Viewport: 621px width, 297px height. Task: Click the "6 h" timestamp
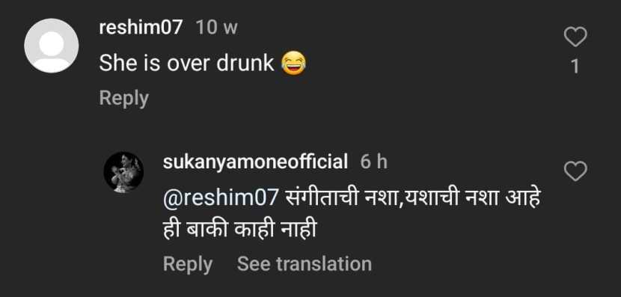coord(373,162)
